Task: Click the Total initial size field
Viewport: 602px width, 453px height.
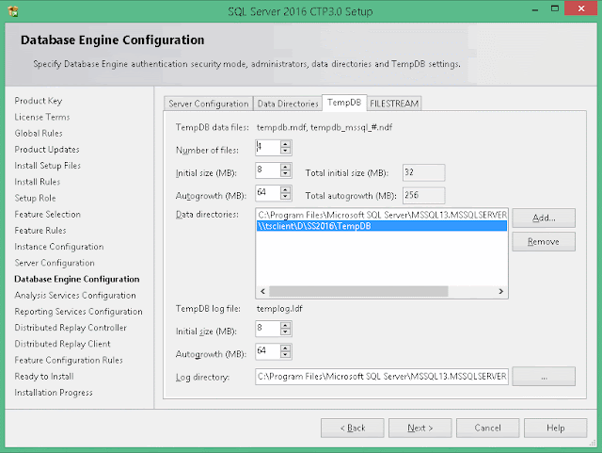Action: coord(424,172)
